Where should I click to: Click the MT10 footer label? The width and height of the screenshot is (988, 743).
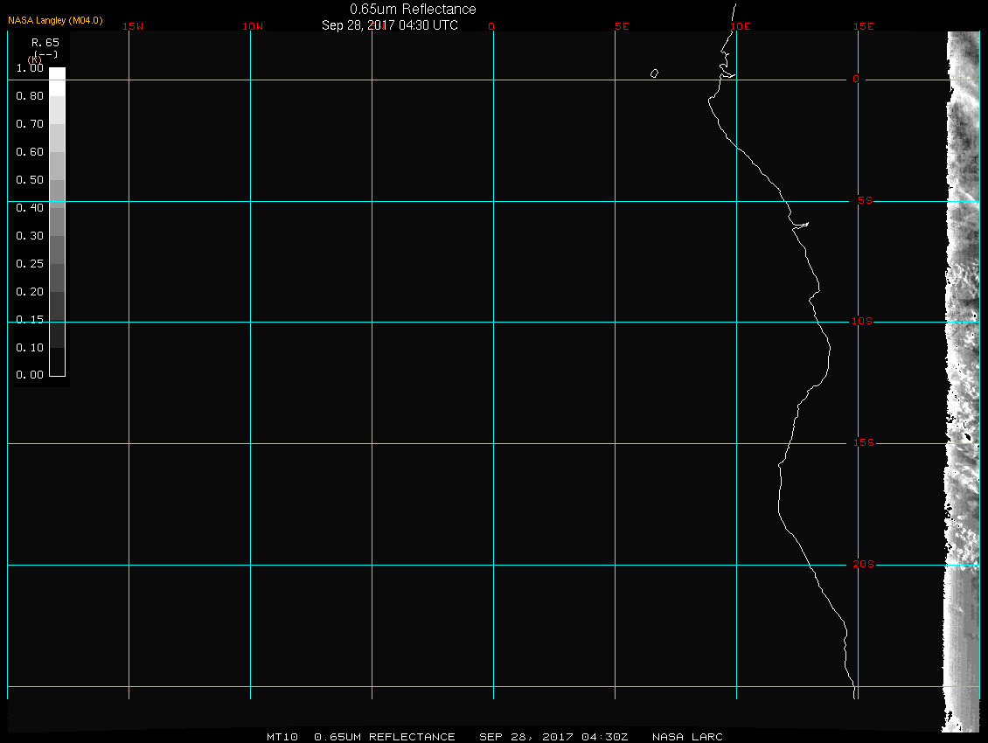pos(282,737)
